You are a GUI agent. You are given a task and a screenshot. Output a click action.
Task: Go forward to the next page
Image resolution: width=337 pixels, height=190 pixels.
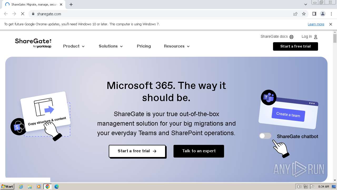(14, 14)
